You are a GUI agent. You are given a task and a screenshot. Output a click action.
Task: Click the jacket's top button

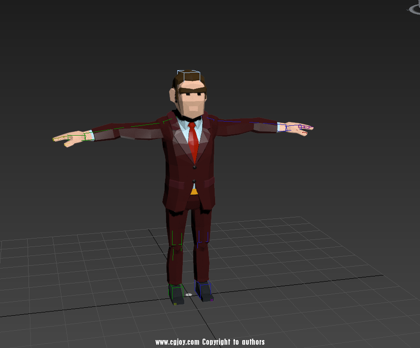coord(195,167)
